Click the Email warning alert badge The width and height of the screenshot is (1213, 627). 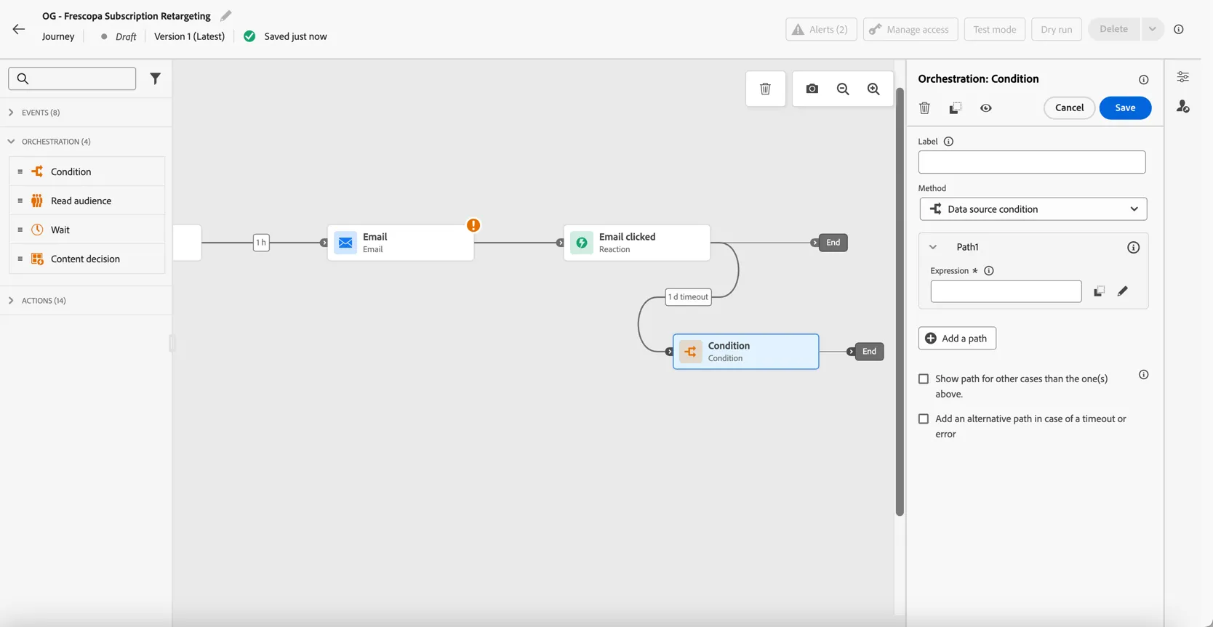pyautogui.click(x=473, y=225)
